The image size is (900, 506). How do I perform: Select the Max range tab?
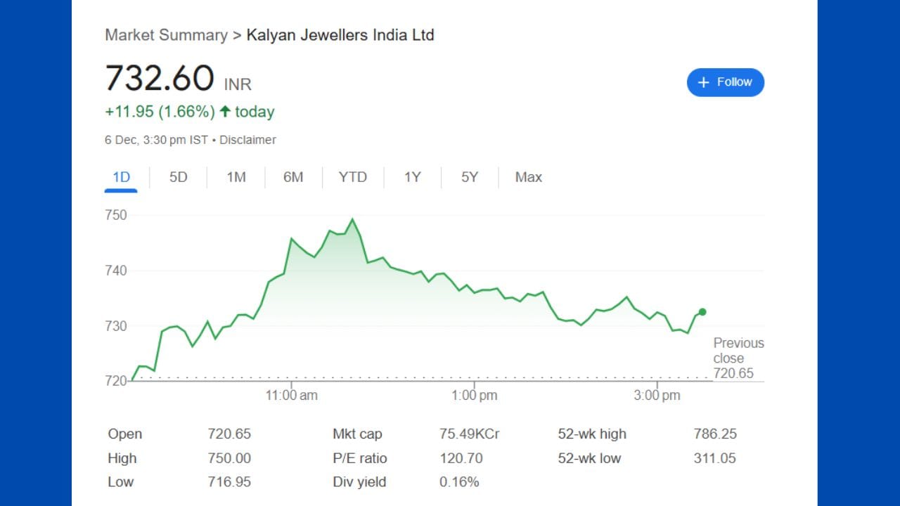tap(528, 177)
